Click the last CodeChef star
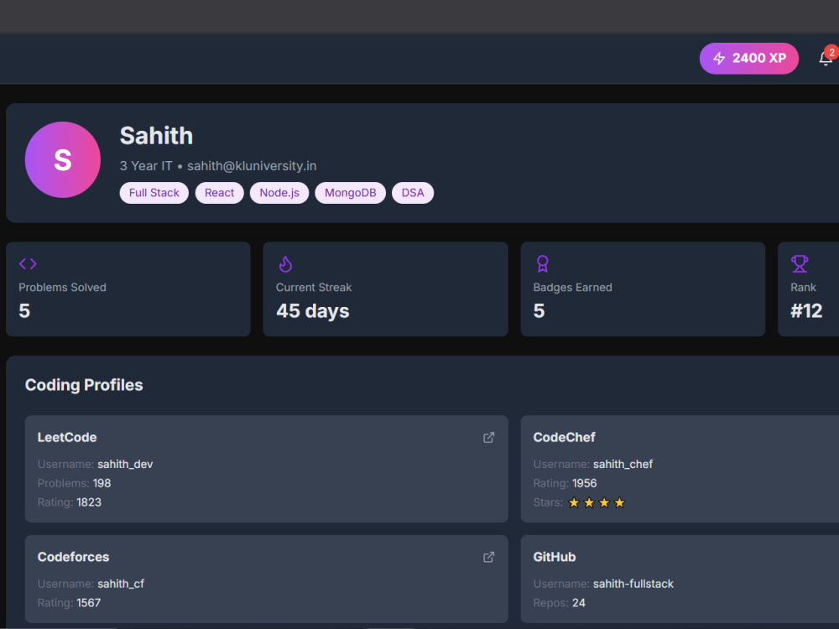Image resolution: width=839 pixels, height=629 pixels. [x=620, y=502]
